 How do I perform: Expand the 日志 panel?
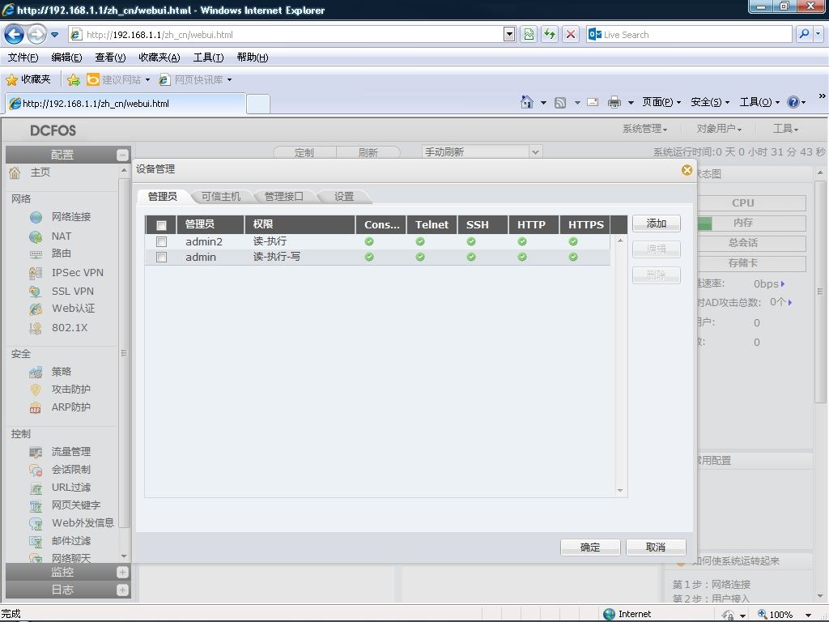(122, 590)
